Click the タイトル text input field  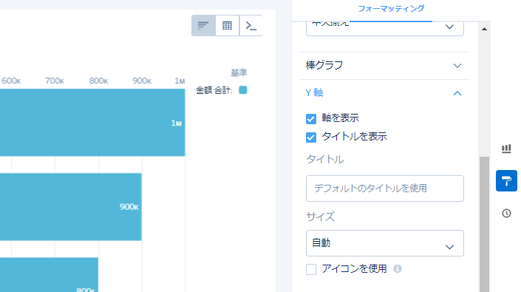385,189
